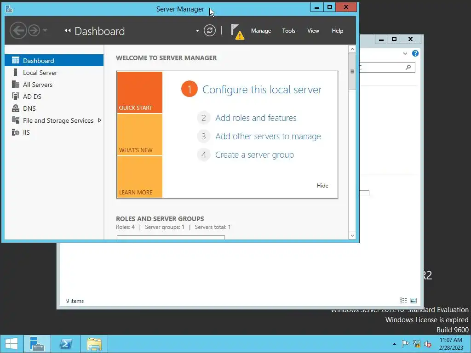Screen dimensions: 471x353
Task: Click the All Servers icon in the sidebar
Action: pos(15,85)
